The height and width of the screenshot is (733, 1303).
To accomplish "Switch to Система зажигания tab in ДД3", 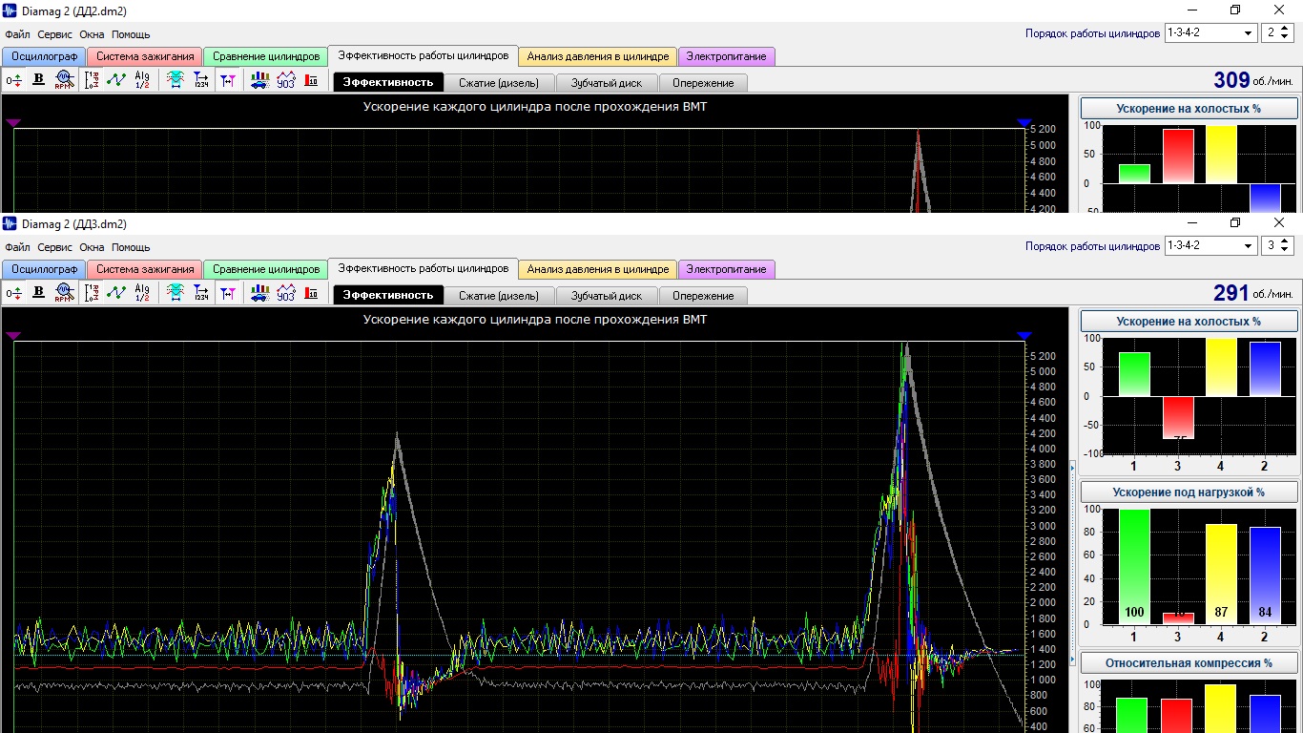I will click(145, 269).
